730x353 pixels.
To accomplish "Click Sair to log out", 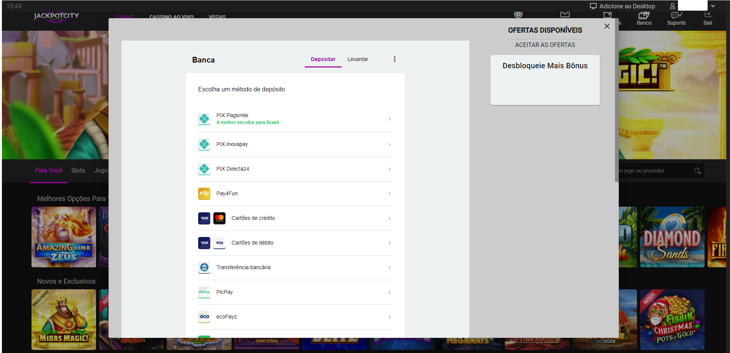I will pyautogui.click(x=708, y=18).
